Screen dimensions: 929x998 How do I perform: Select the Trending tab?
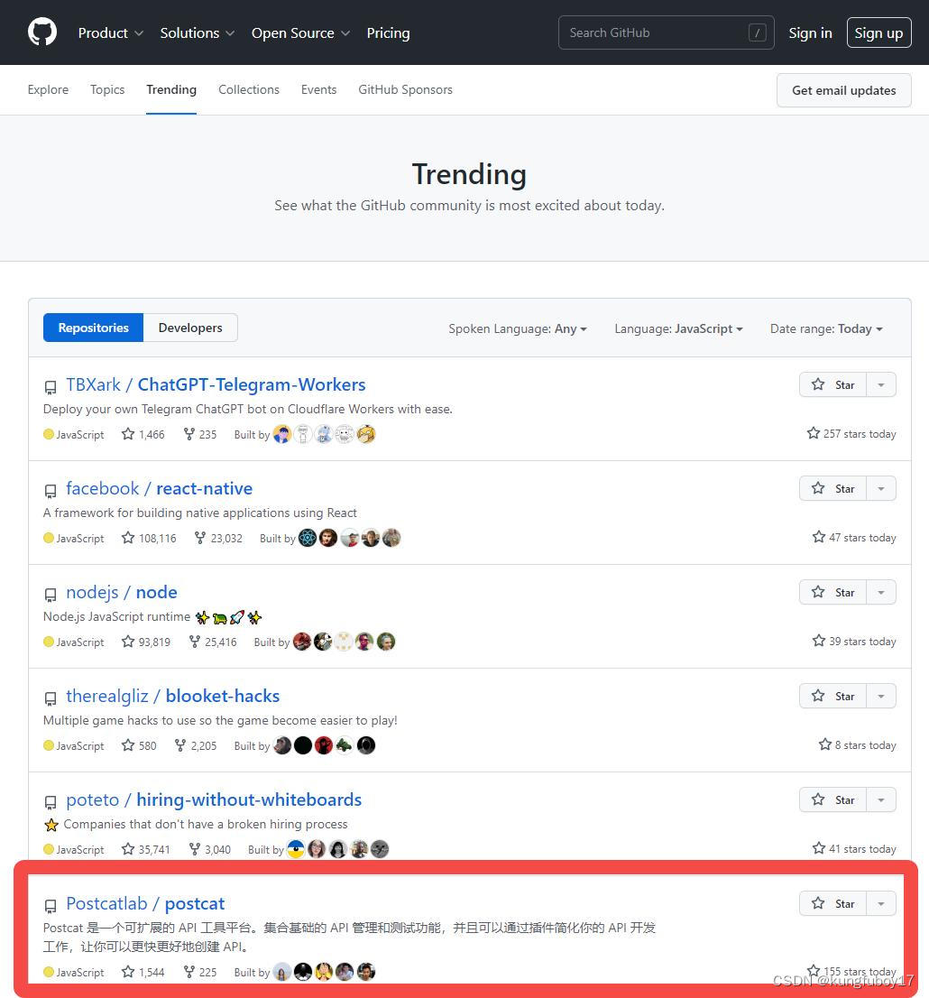point(171,89)
